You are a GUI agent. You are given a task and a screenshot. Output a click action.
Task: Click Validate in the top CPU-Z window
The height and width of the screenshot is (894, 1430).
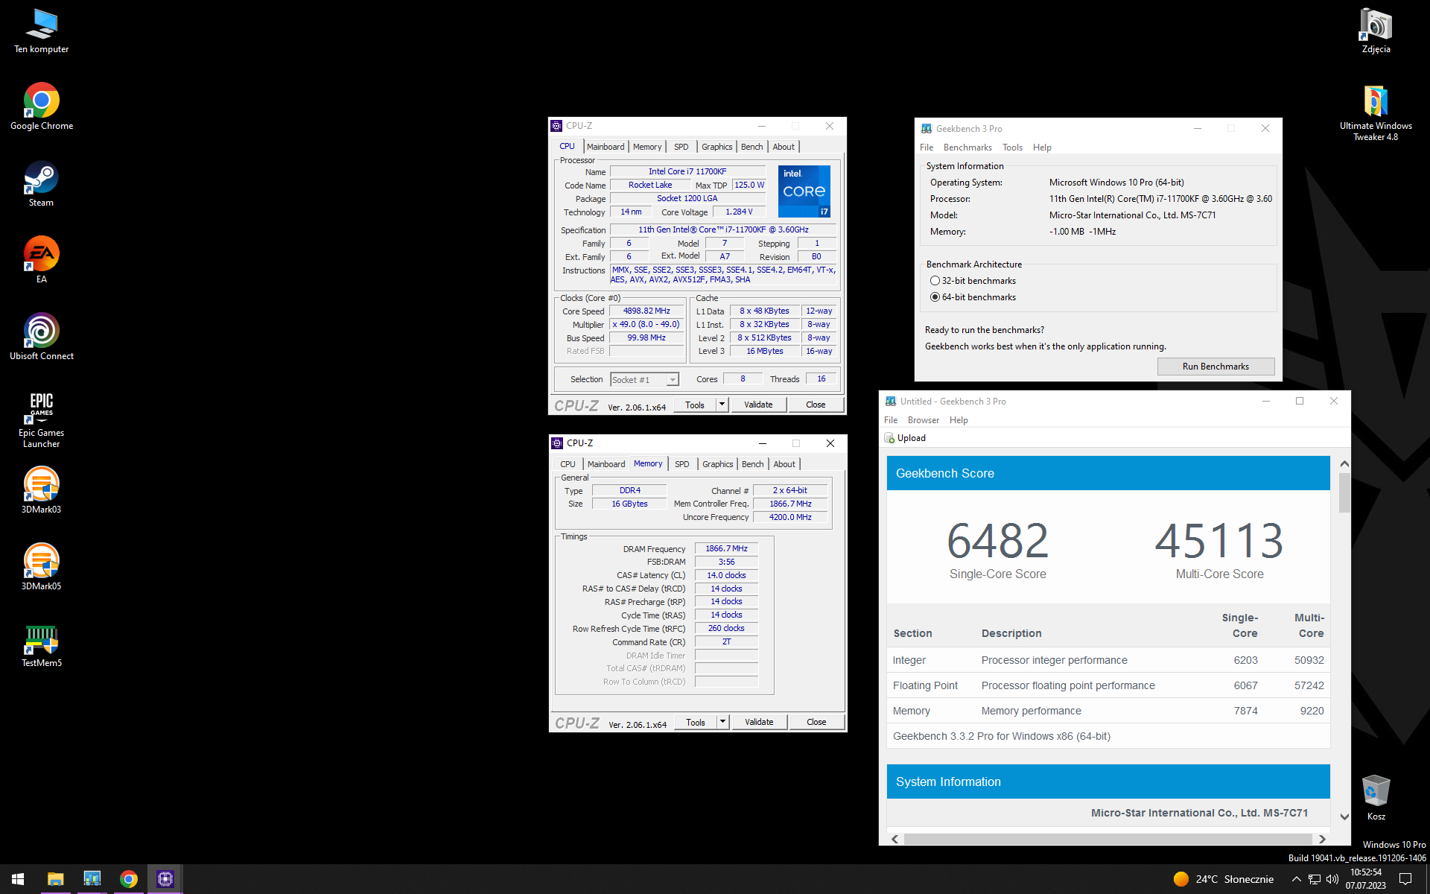pos(758,405)
